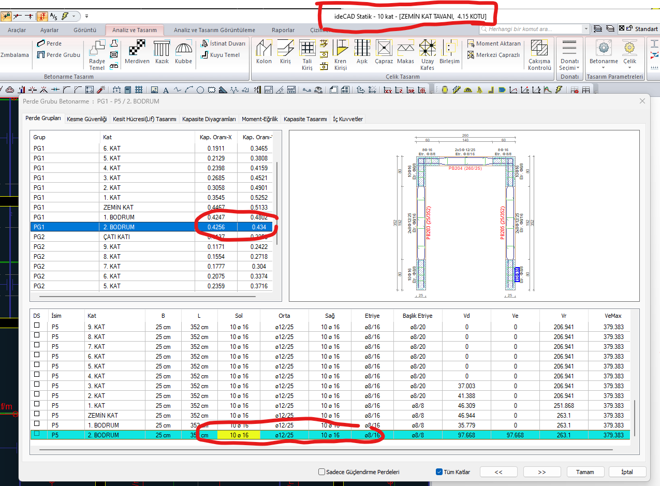Toggle the Sadece Güçlendirme Perdeleri checkbox

pyautogui.click(x=321, y=472)
